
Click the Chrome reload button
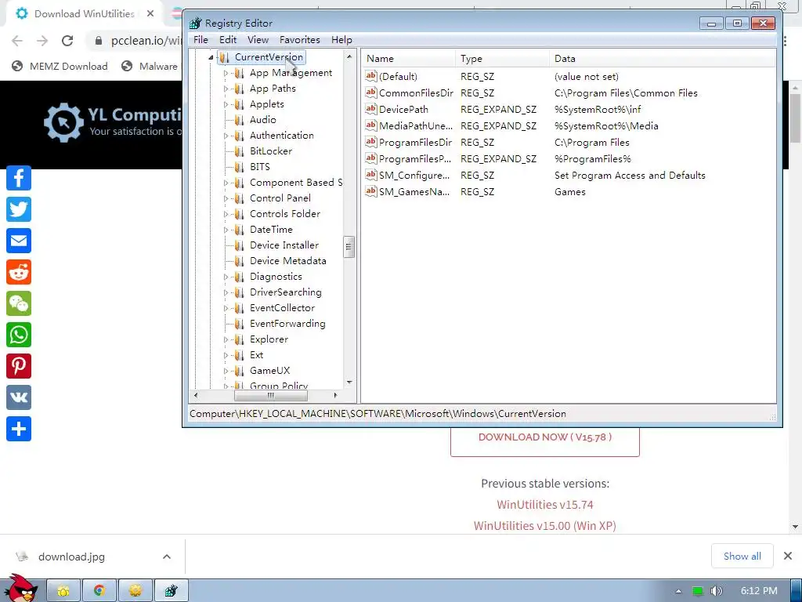tap(67, 41)
